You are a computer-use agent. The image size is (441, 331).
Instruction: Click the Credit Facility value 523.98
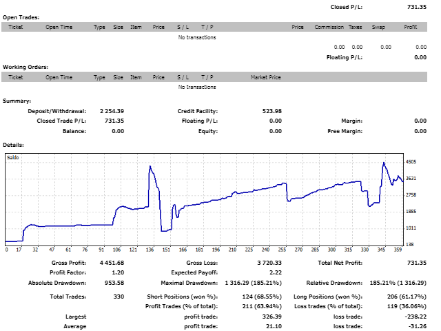[271, 111]
